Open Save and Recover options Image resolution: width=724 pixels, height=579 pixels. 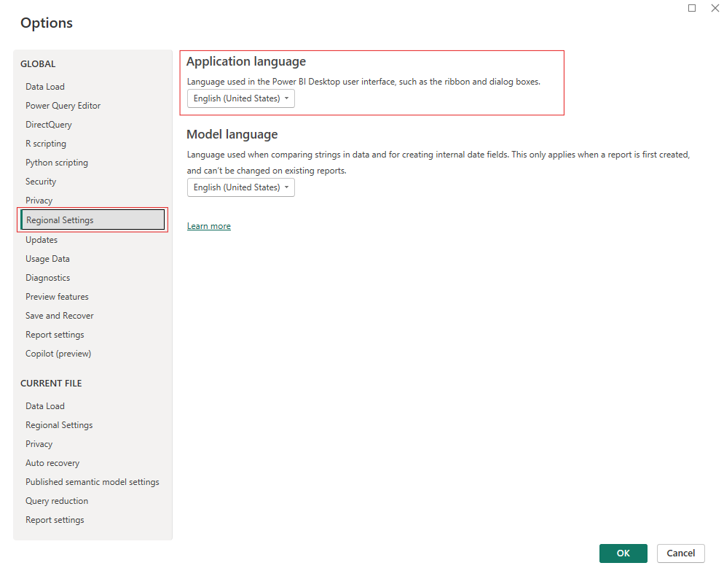click(x=60, y=316)
